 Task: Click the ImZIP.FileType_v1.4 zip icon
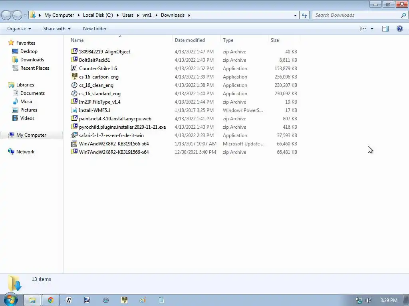coord(74,102)
